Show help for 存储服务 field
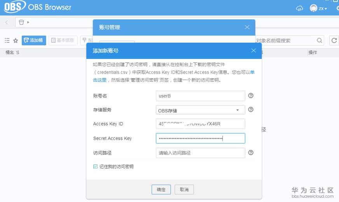339x202 pixels. point(251,109)
